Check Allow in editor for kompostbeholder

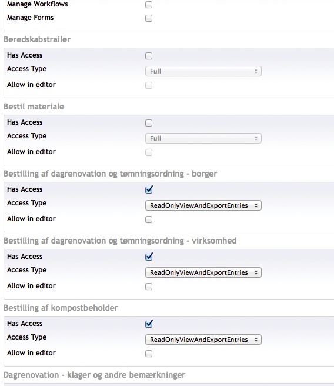[149, 354]
